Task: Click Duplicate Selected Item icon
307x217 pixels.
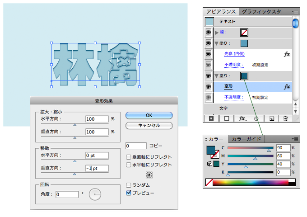Action: pyautogui.click(x=271, y=118)
